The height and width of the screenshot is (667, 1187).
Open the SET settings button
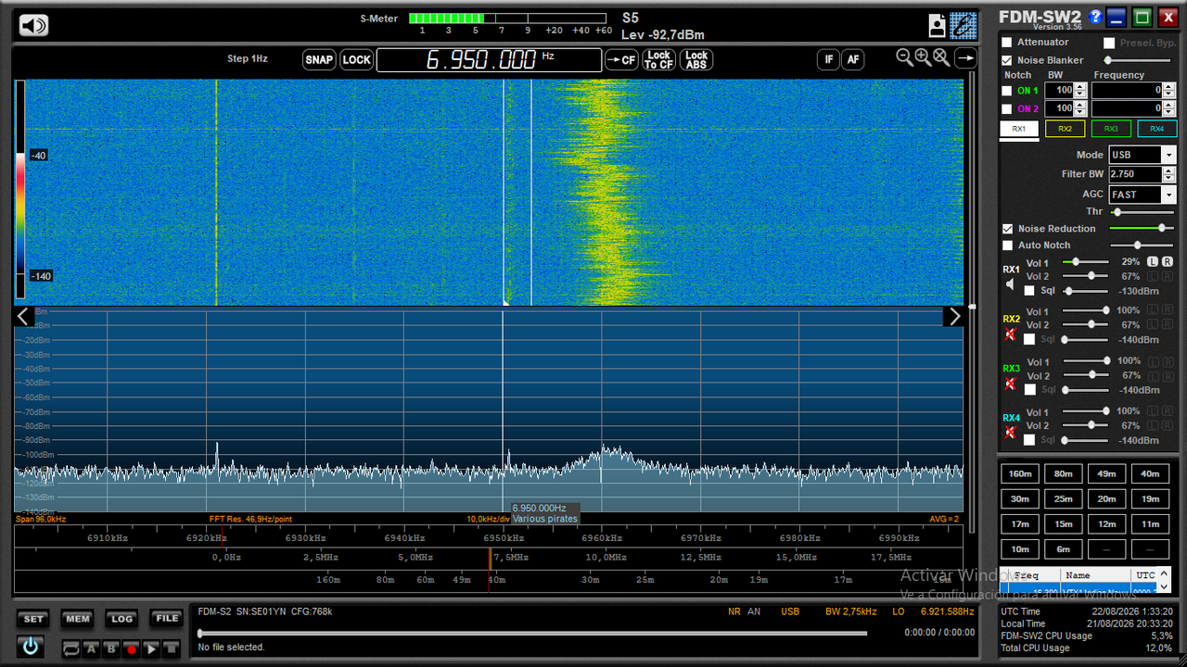(33, 619)
